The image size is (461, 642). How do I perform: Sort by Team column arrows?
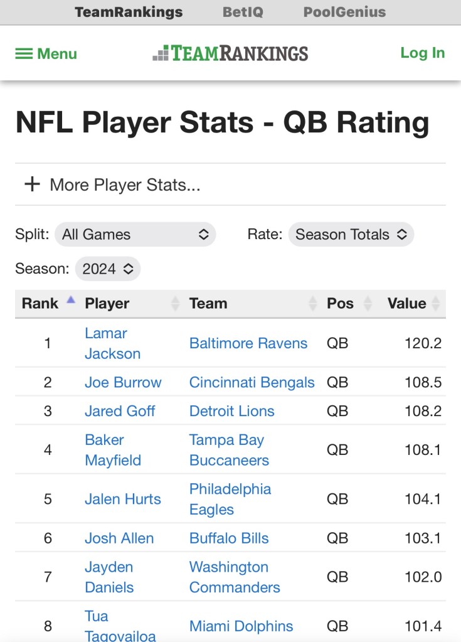(x=313, y=304)
